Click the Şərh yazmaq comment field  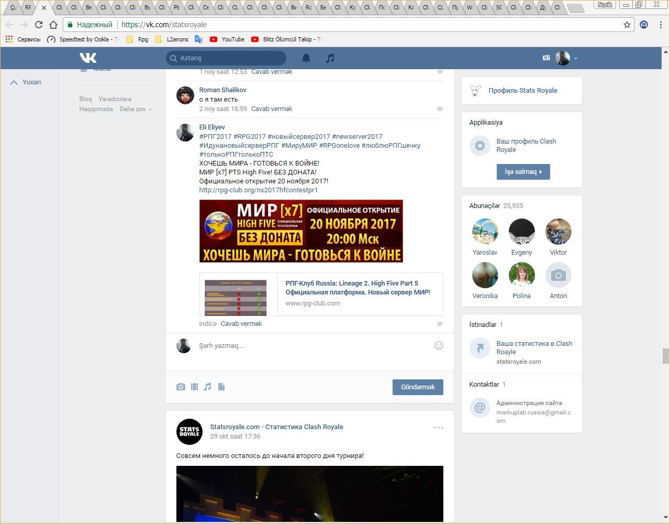[x=314, y=345]
